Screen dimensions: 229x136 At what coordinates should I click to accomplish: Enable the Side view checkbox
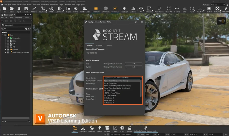click(x=8, y=44)
